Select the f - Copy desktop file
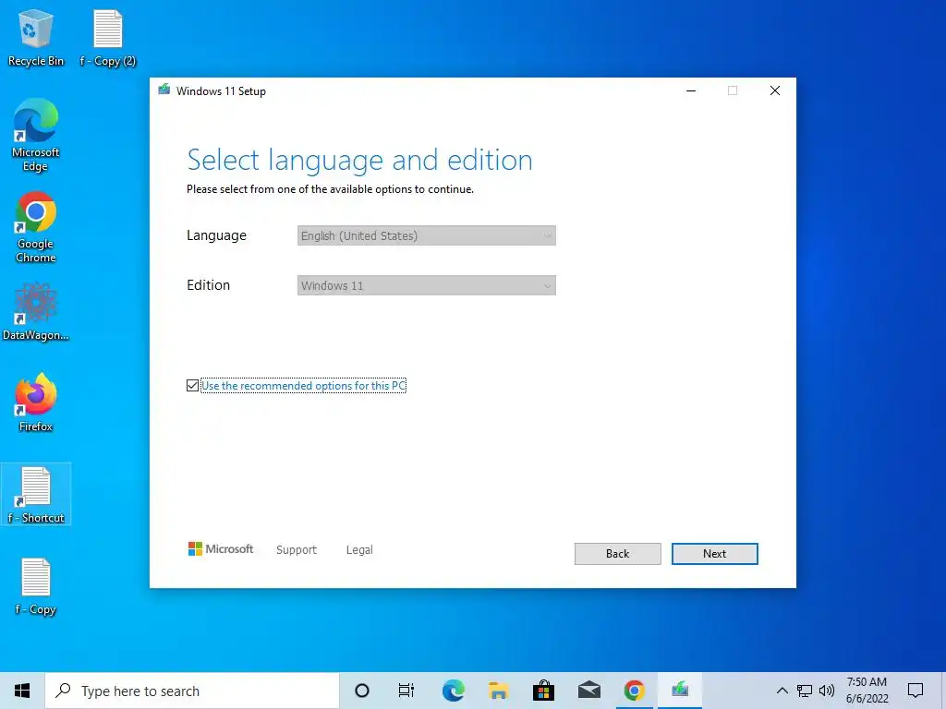Viewport: 946px width, 709px height. click(36, 586)
